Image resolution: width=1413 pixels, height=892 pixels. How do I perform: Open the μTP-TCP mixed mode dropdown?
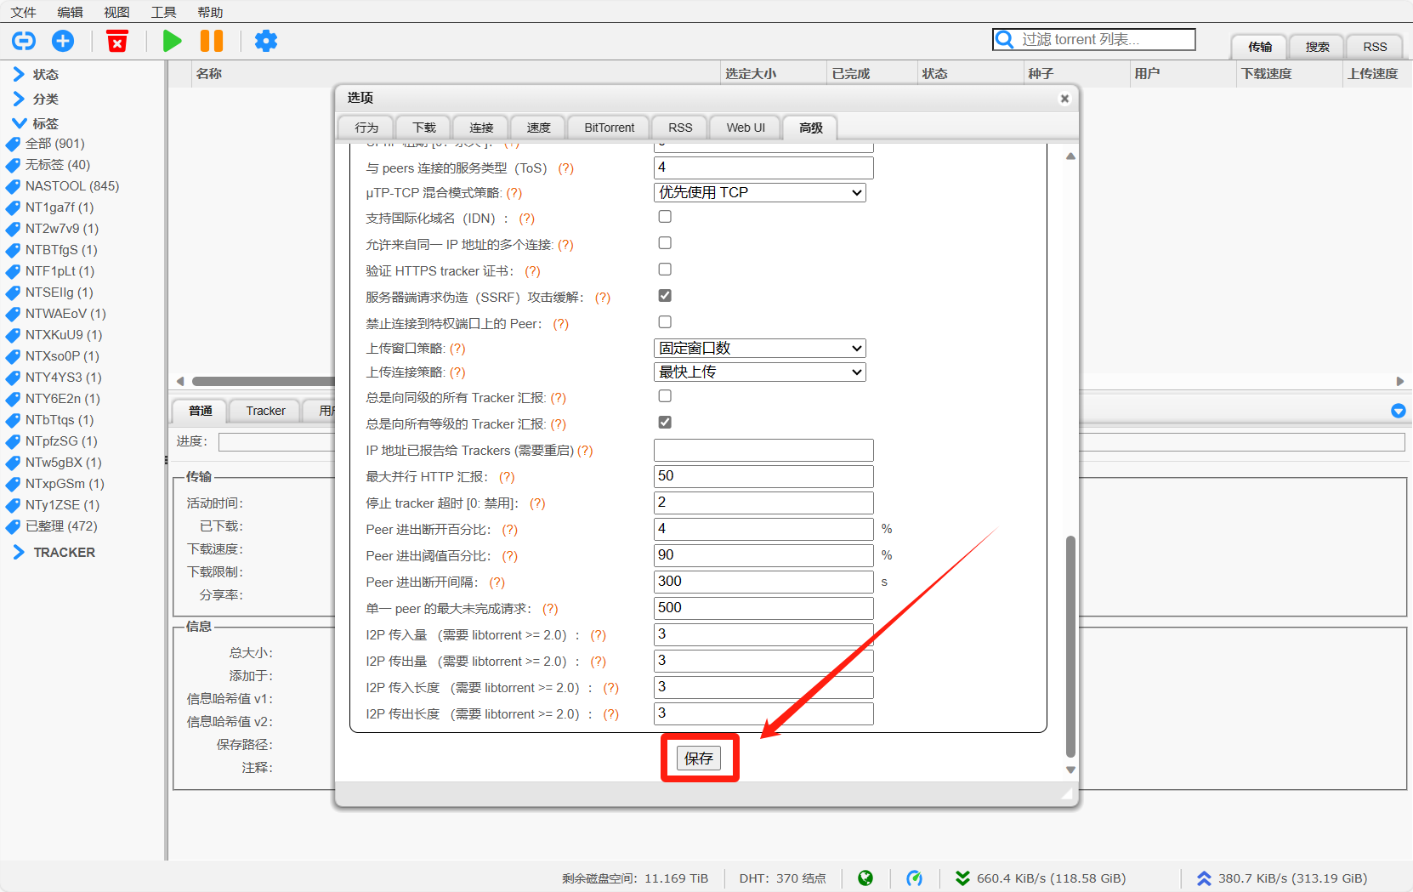[760, 193]
